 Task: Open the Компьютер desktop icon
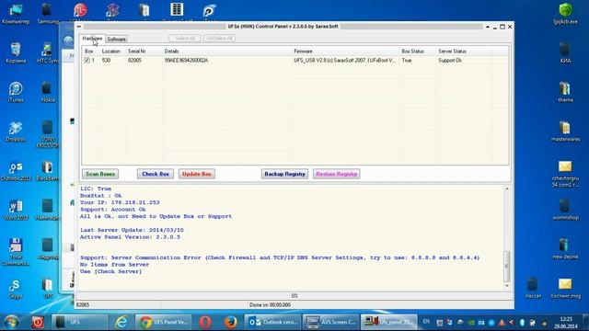(16, 14)
